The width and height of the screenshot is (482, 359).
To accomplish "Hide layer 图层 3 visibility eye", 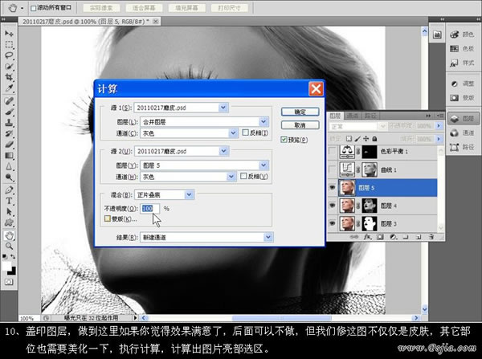I will coord(333,223).
